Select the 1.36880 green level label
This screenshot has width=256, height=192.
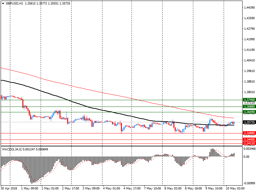tap(249, 107)
